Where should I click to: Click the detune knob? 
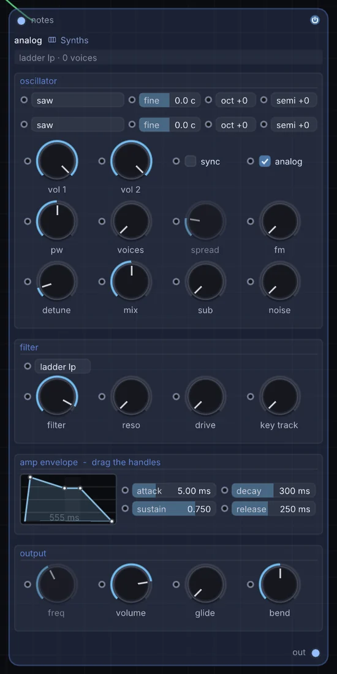pos(57,282)
